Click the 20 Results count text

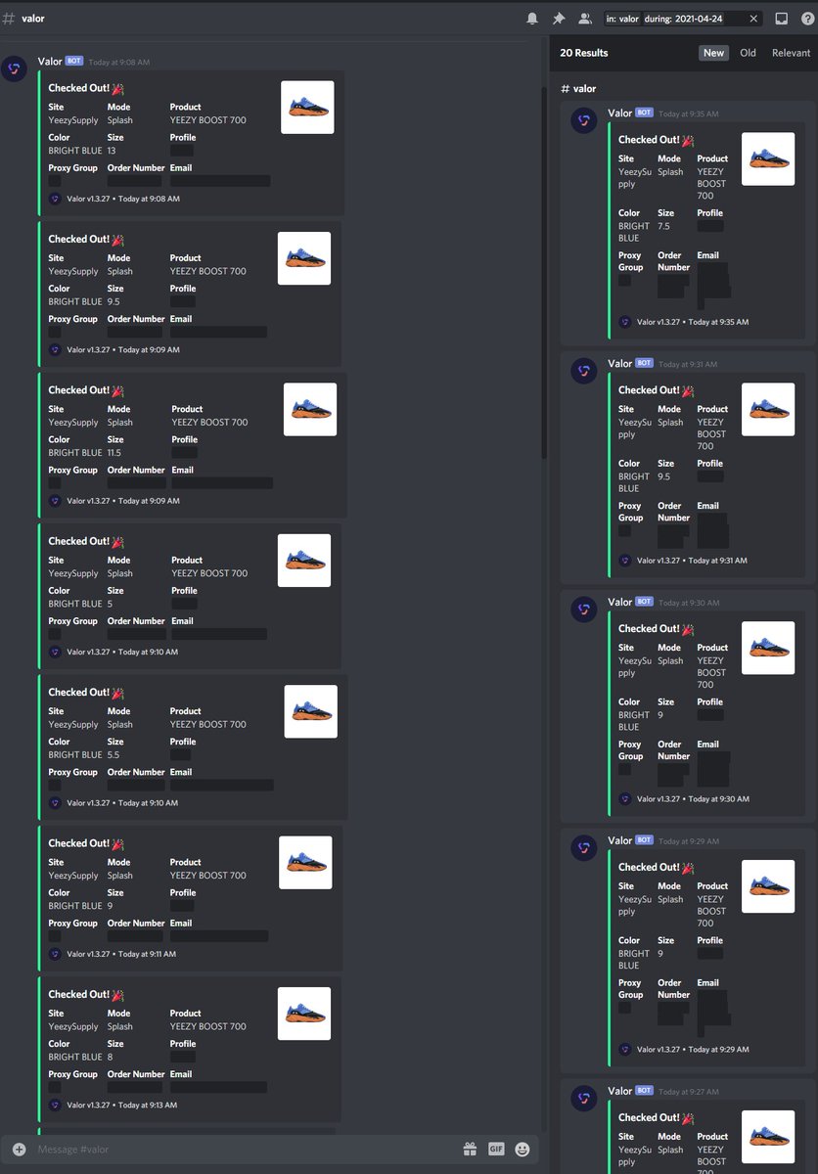click(584, 53)
